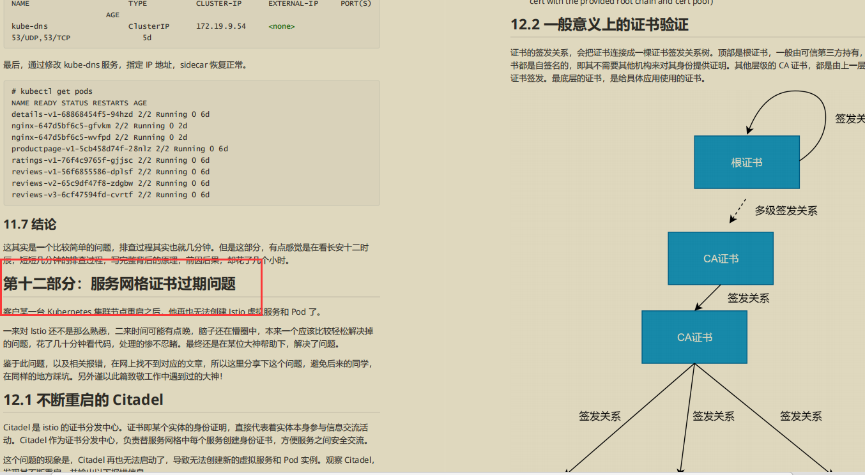This screenshot has width=865, height=475.
Task: Select the upper CA证书 box
Action: tap(721, 258)
